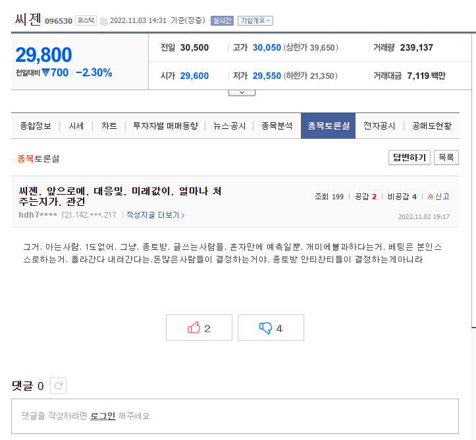Toggle the 실시간 real-time badge
Image resolution: width=476 pixels, height=440 pixels.
(x=222, y=20)
